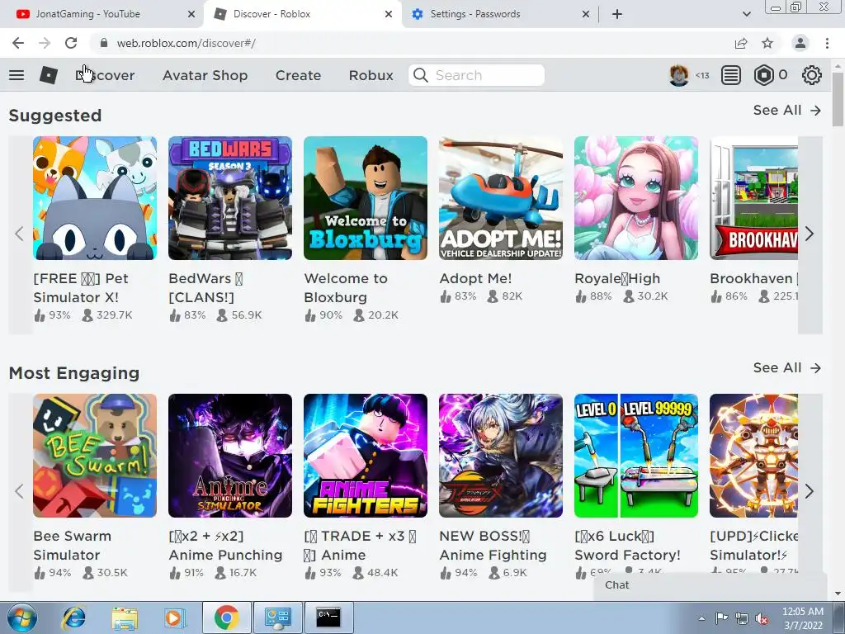Open the Chrome profile account icon
This screenshot has width=845, height=634.
coord(800,43)
